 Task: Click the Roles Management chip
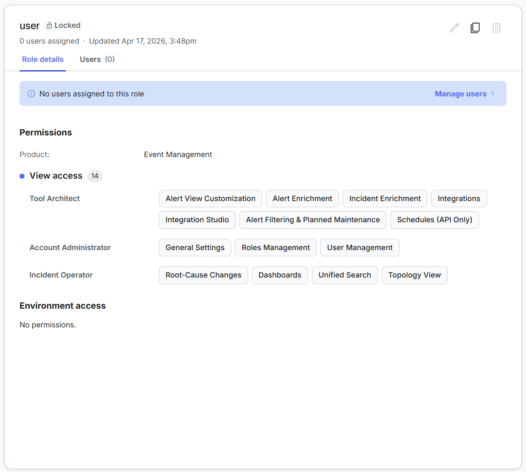pyautogui.click(x=276, y=248)
